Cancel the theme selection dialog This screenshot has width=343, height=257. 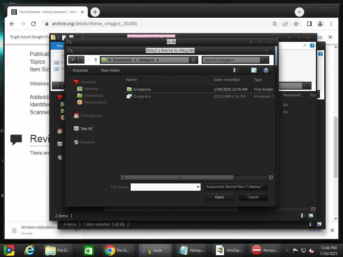(x=253, y=197)
